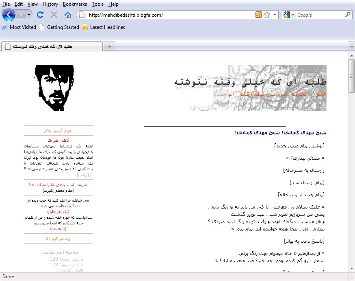Viewport: 355px width, 281px height.
Task: Open the Edit menu
Action: coord(19,4)
